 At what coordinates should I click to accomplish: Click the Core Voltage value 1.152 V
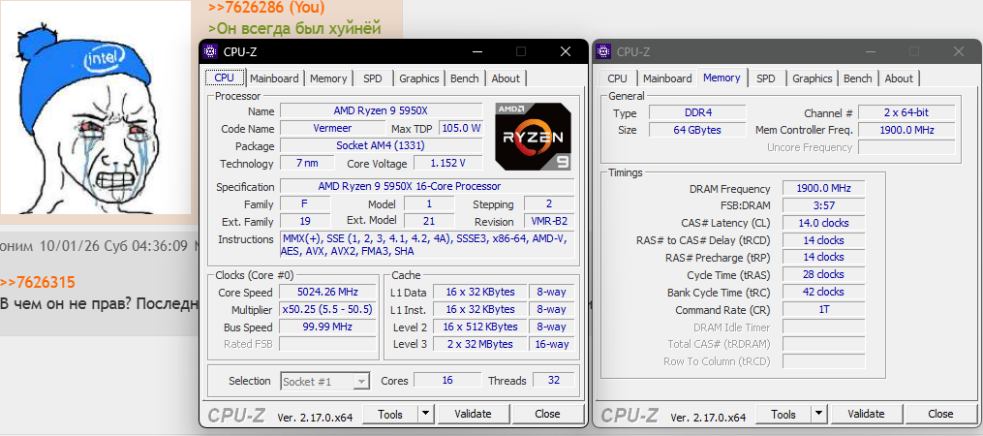point(447,164)
